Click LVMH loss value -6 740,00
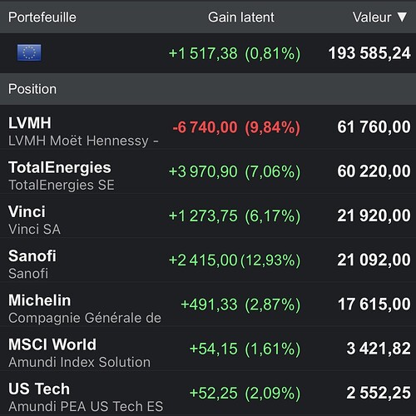 pos(205,127)
